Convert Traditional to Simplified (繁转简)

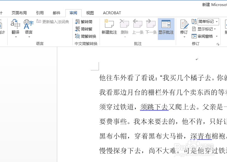(84, 22)
